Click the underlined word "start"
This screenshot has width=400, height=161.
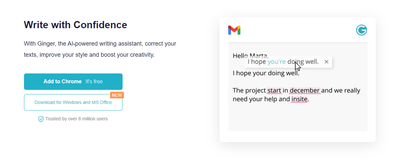274,91
